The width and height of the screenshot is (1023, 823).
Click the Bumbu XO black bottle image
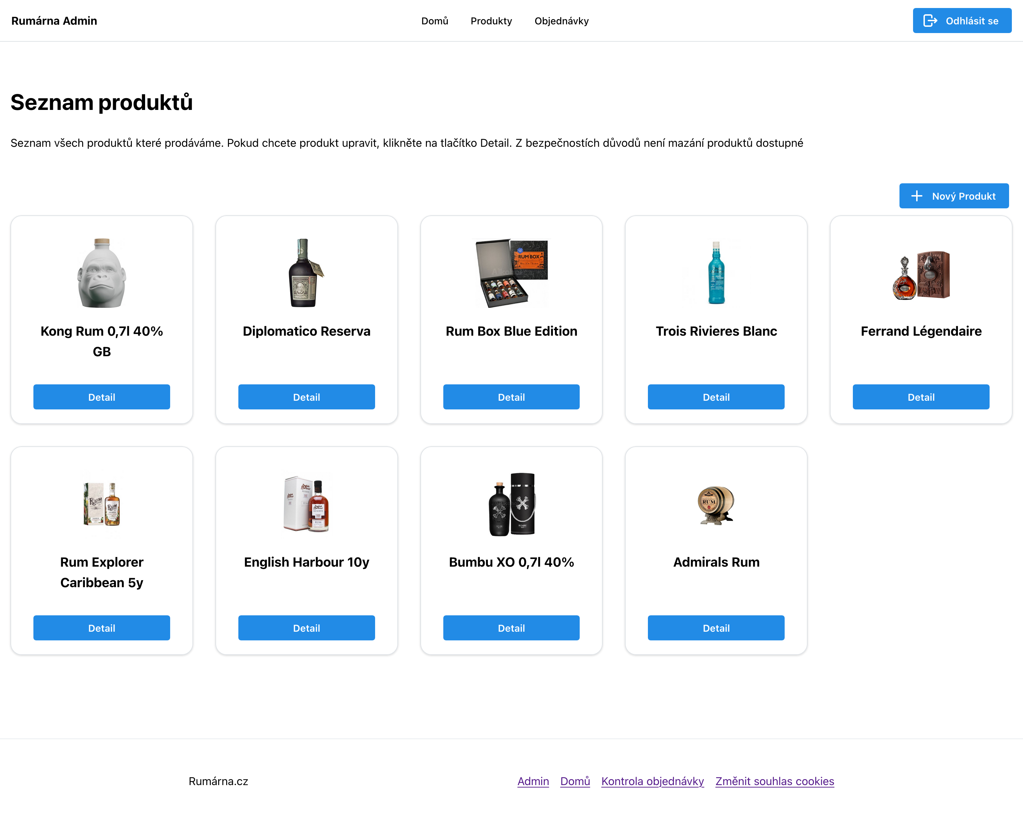point(511,504)
